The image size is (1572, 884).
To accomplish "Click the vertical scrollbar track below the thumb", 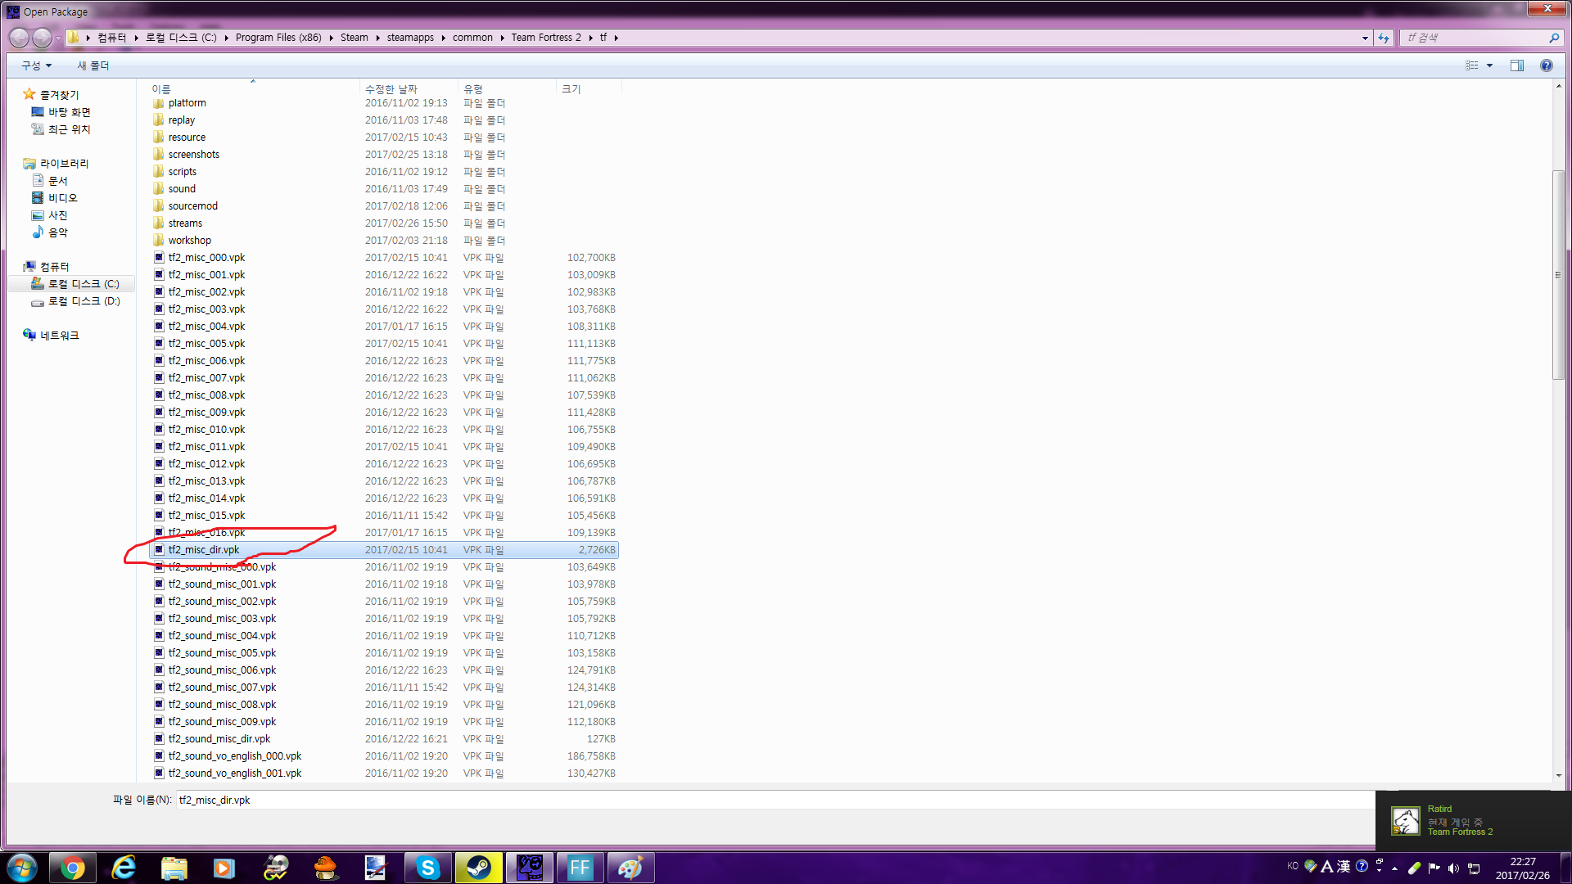I will [x=1558, y=573].
